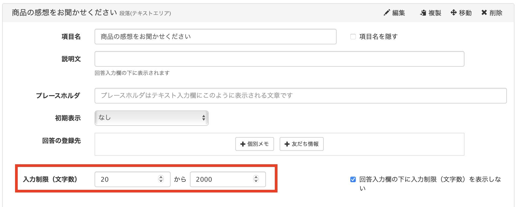The image size is (519, 207).
Task: Open the 初期表示 dropdown showing なし
Action: [x=151, y=118]
